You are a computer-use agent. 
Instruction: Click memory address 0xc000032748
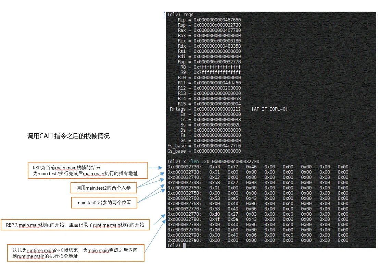(x=184, y=183)
